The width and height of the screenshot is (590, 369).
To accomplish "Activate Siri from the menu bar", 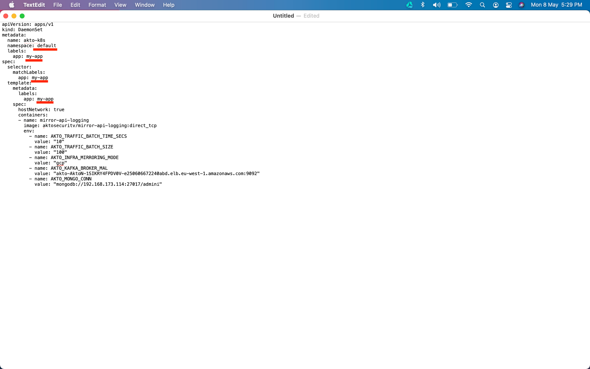I will pos(522,5).
